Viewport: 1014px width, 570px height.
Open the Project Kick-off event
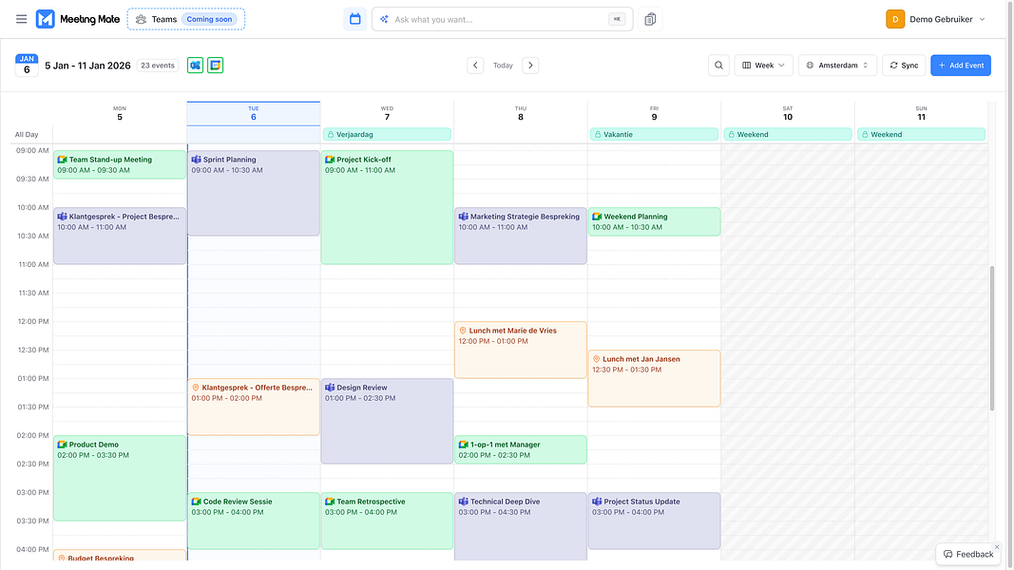(387, 207)
